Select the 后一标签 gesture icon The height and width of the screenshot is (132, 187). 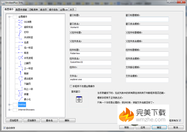20,48
